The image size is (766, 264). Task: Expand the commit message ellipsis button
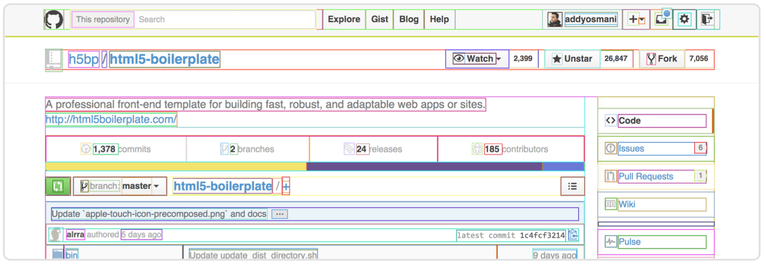click(x=280, y=214)
